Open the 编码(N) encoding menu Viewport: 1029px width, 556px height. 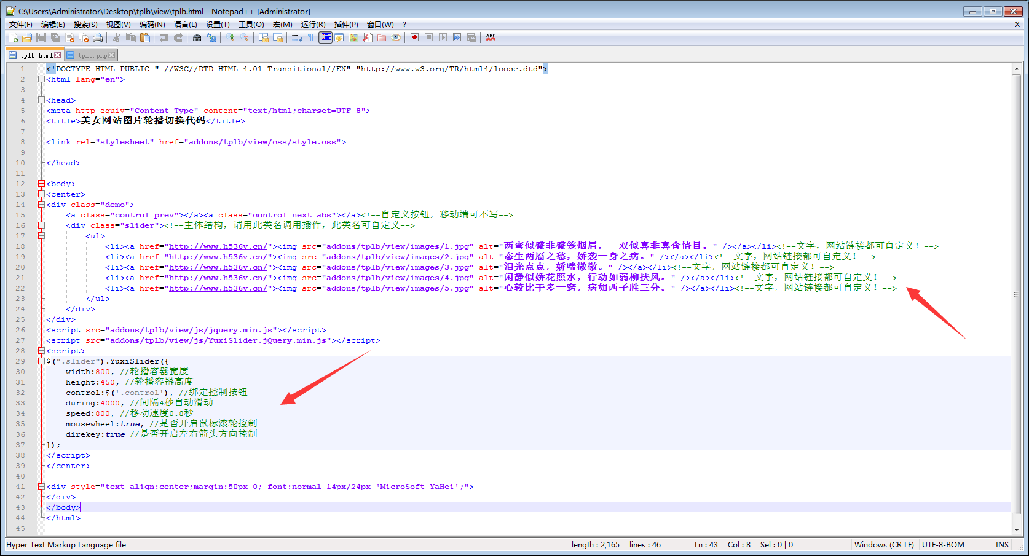click(x=152, y=25)
